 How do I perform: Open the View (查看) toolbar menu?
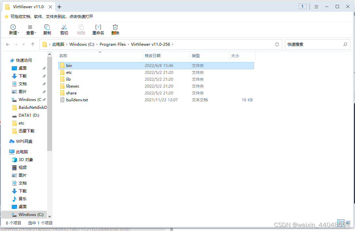tap(31, 30)
